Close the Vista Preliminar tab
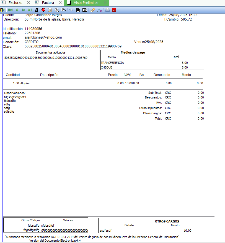Image resolution: width=225 pixels, height=243 pixels. point(105,2)
